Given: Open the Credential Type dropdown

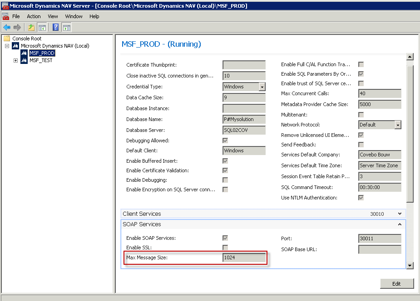Looking at the screenshot, I should [x=262, y=87].
